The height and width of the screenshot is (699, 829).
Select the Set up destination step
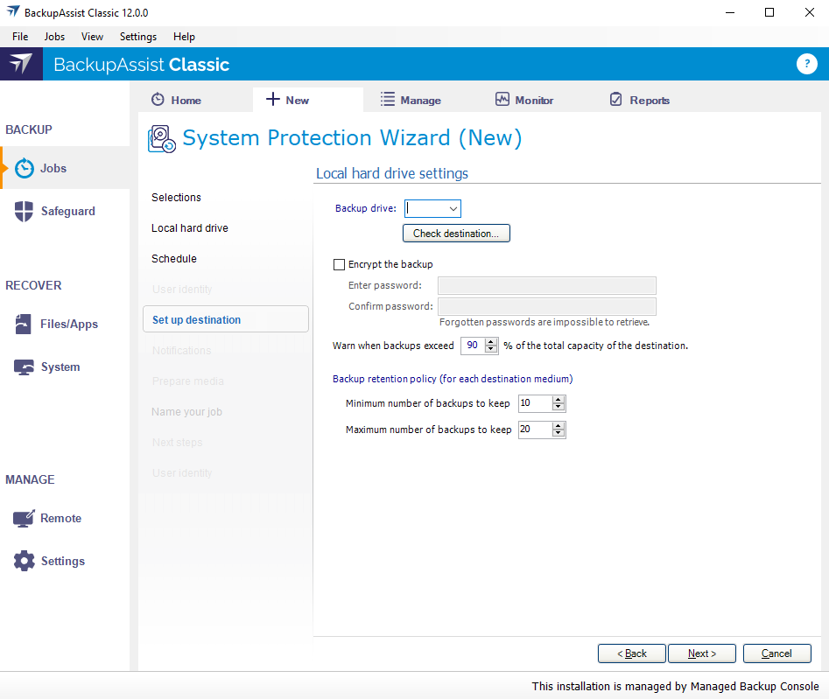[x=226, y=319]
